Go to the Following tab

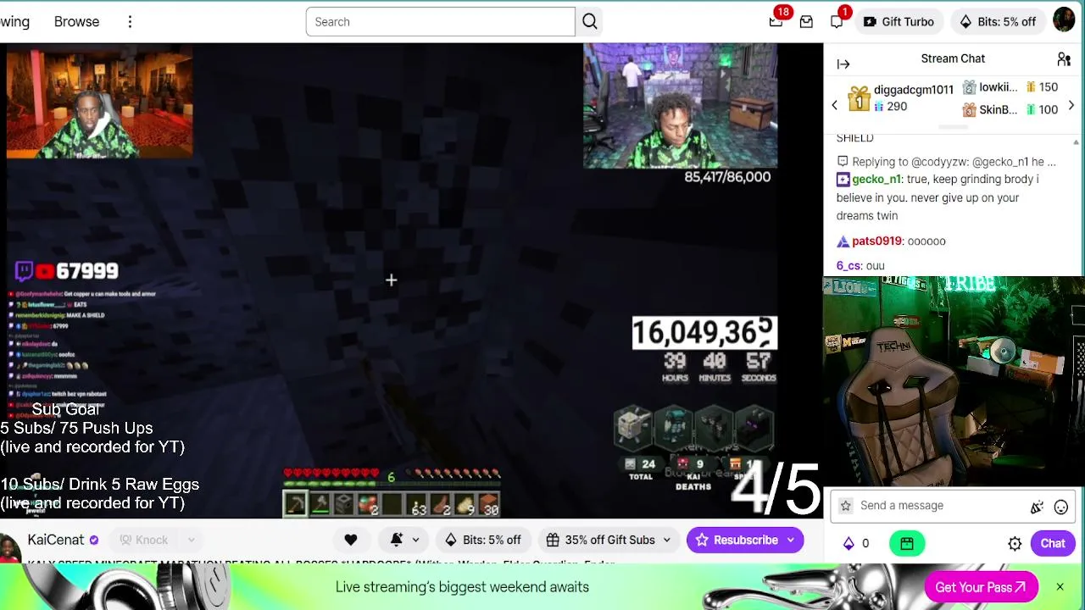(x=14, y=22)
